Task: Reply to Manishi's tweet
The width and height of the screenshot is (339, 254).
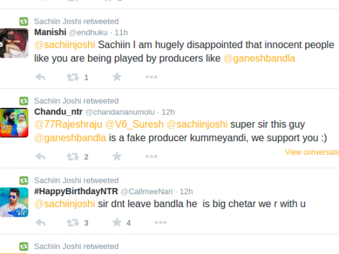Action: pos(40,77)
